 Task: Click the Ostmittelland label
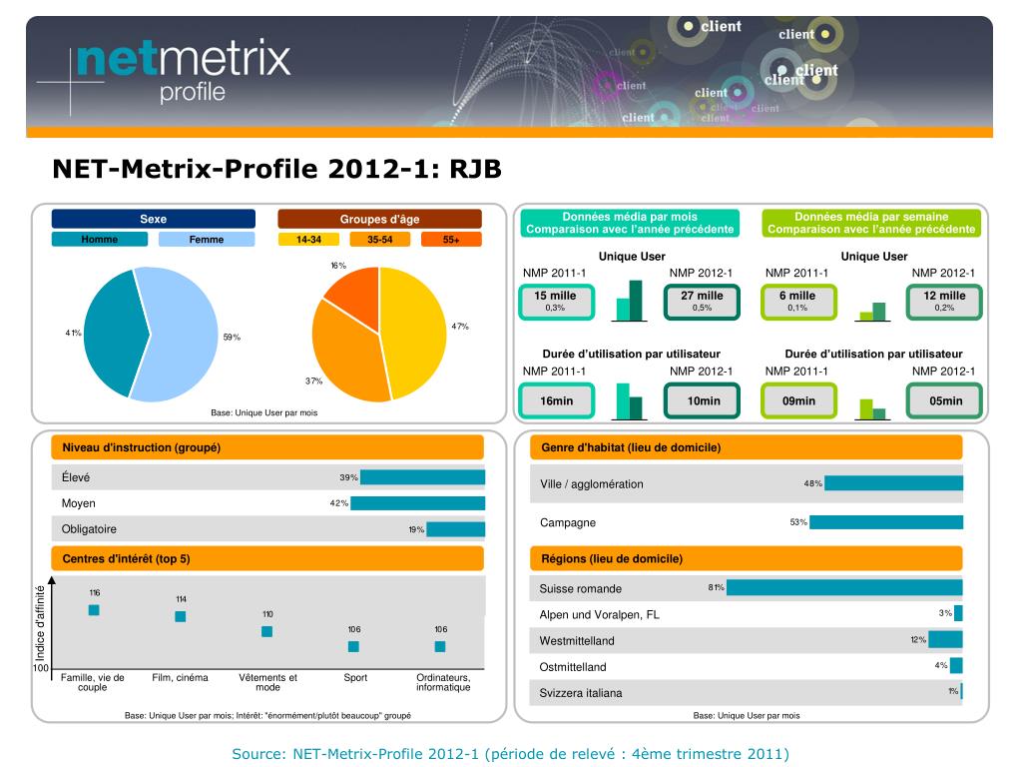(572, 666)
